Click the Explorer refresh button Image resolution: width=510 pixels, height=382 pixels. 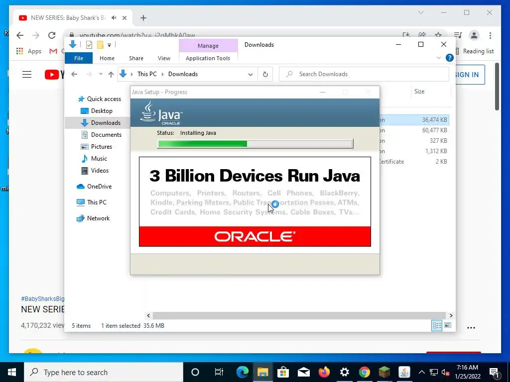[x=265, y=75]
